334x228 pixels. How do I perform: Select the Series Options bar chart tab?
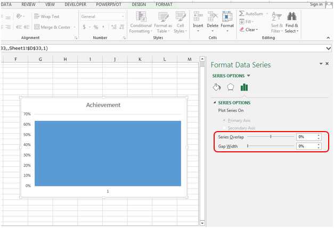click(244, 87)
